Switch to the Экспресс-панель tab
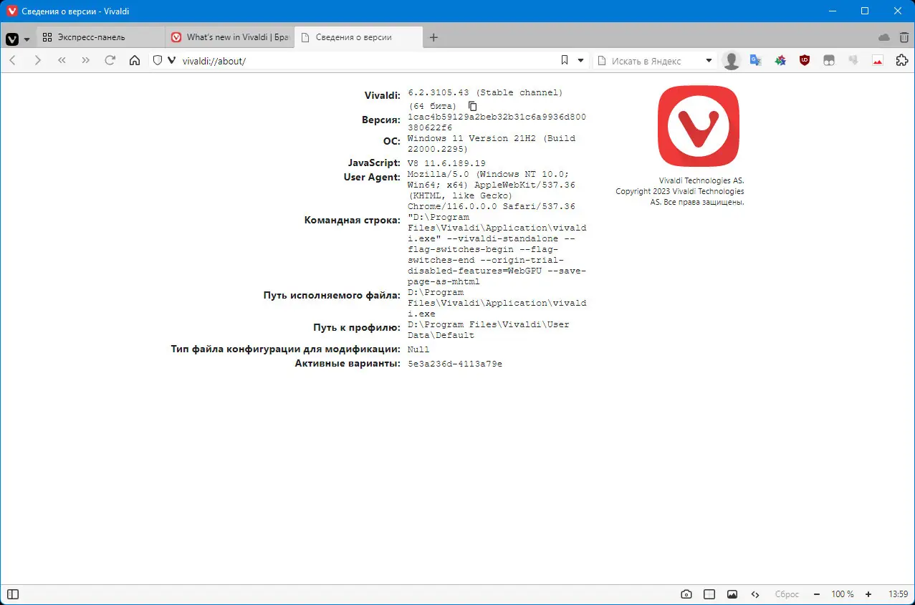Screen dimensions: 915x605 (x=100, y=37)
